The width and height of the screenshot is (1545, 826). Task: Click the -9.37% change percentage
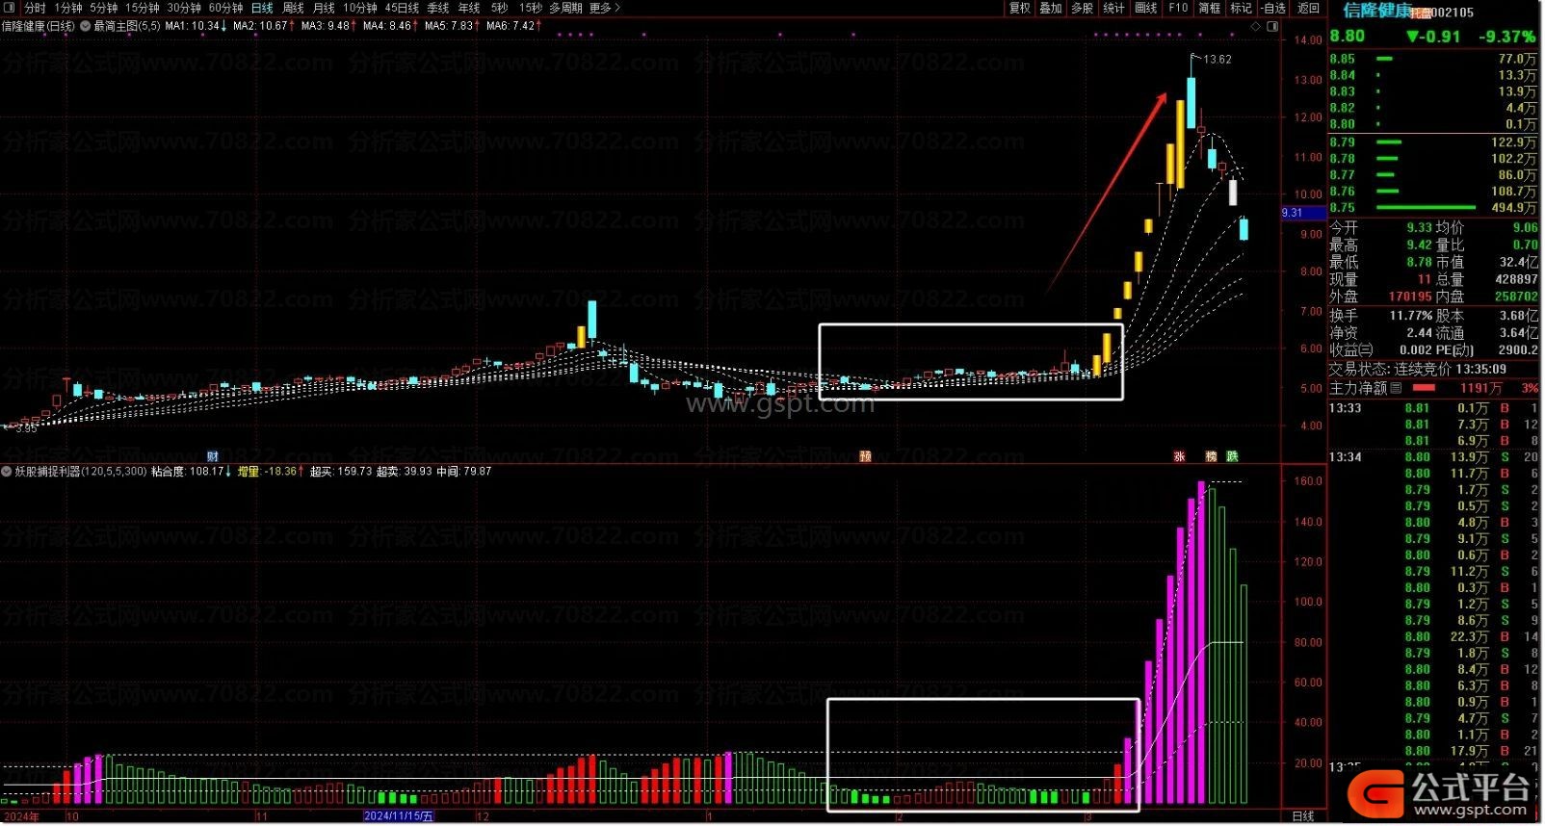tap(1507, 37)
